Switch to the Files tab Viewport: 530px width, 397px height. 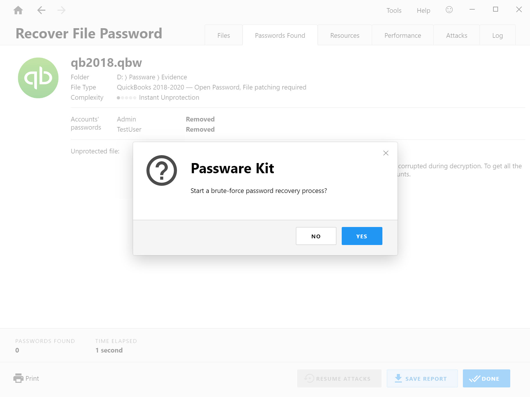223,35
